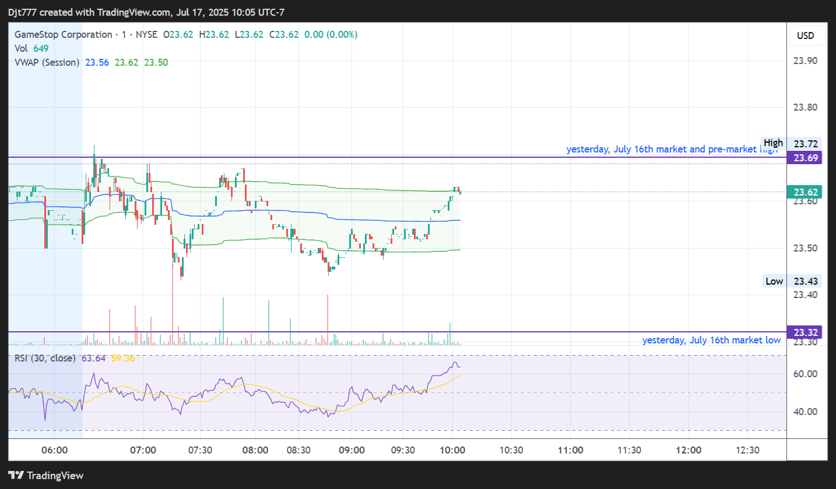The width and height of the screenshot is (836, 489).
Task: Click the RSI 60.00 axis label
Action: point(806,374)
